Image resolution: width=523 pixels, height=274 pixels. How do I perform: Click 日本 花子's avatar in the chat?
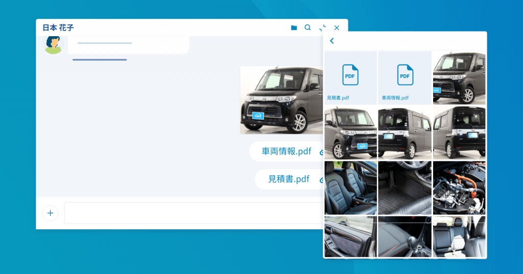coord(53,45)
